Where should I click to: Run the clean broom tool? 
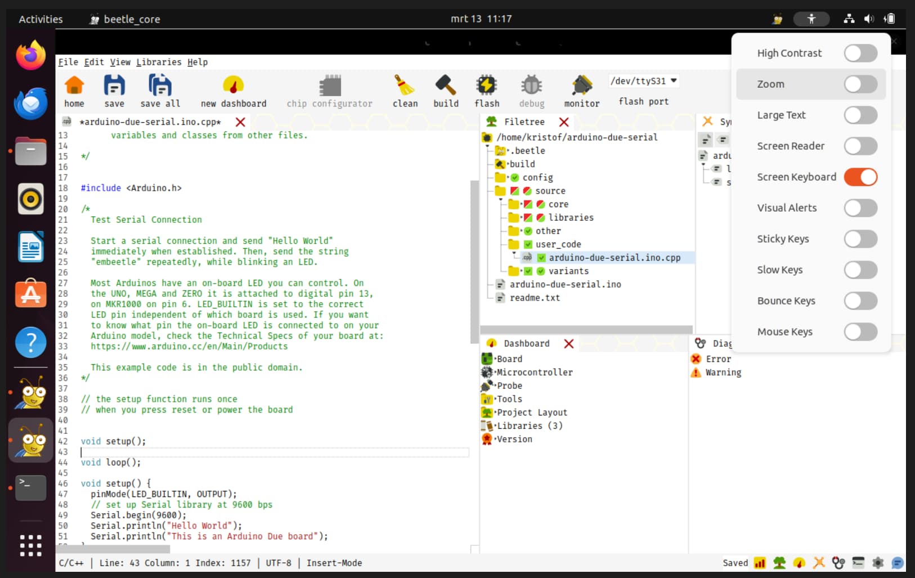405,86
